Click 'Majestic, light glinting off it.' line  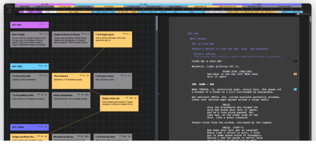pos(216,66)
